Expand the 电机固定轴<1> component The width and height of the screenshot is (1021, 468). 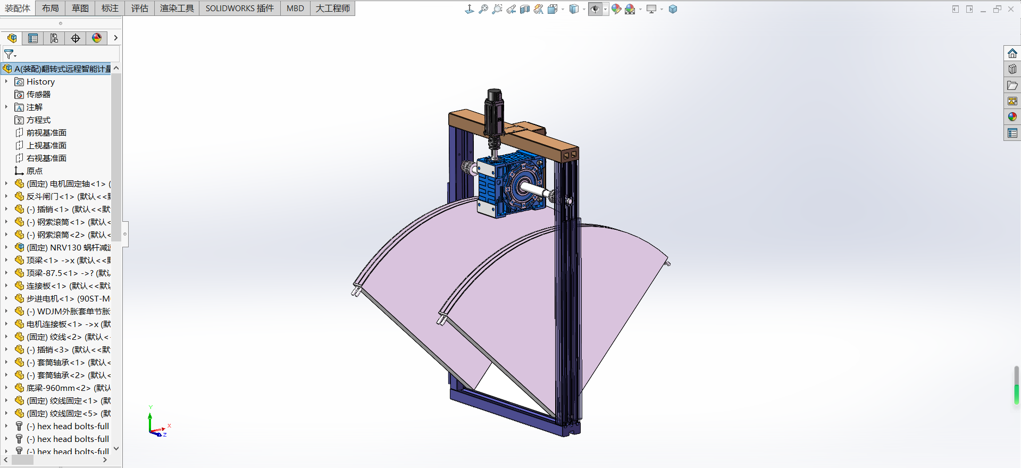pos(6,183)
